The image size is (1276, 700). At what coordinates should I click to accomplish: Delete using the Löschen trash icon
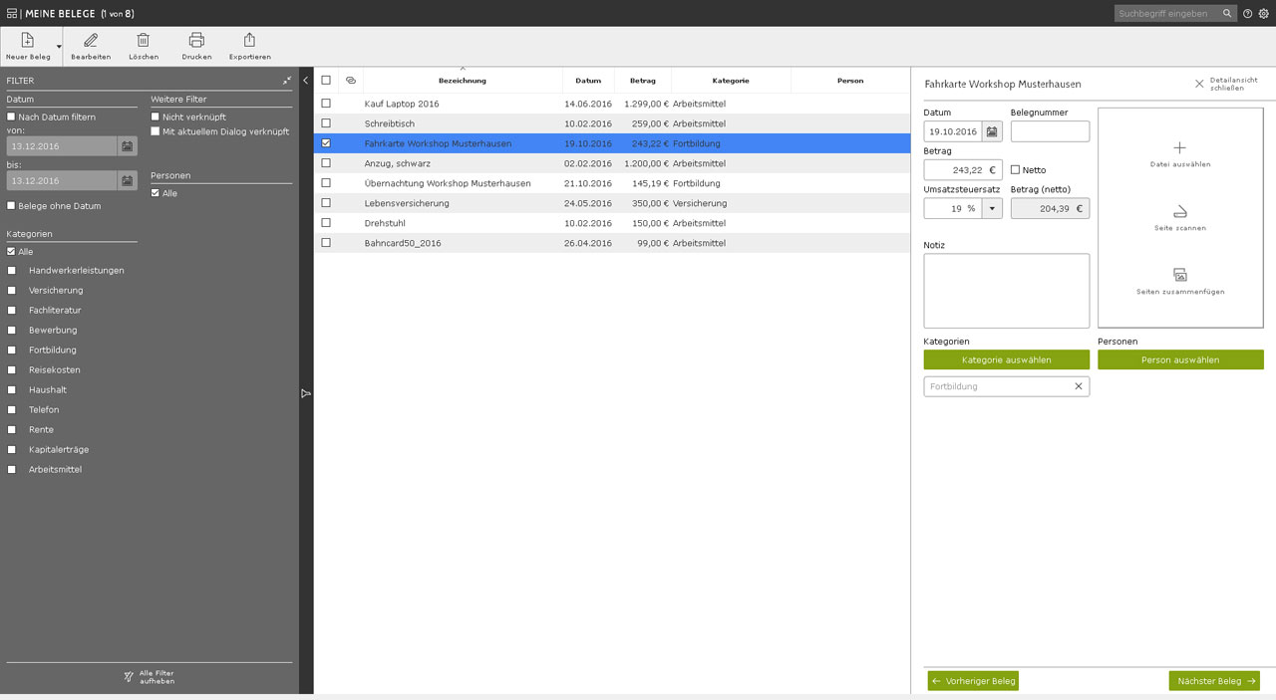tap(144, 41)
